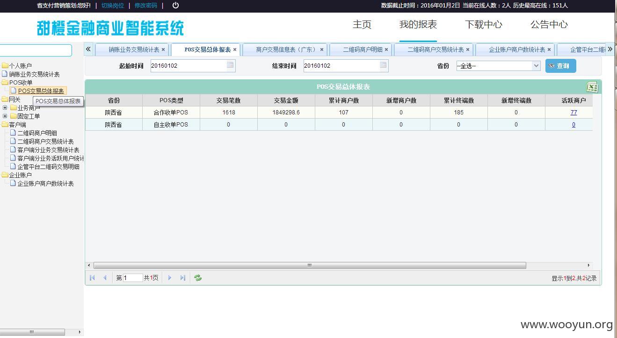
Task: Click the sidebar search box
Action: pos(36,50)
